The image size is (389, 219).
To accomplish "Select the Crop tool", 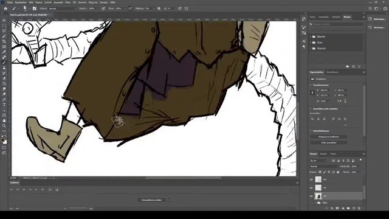I will (x=4, y=41).
